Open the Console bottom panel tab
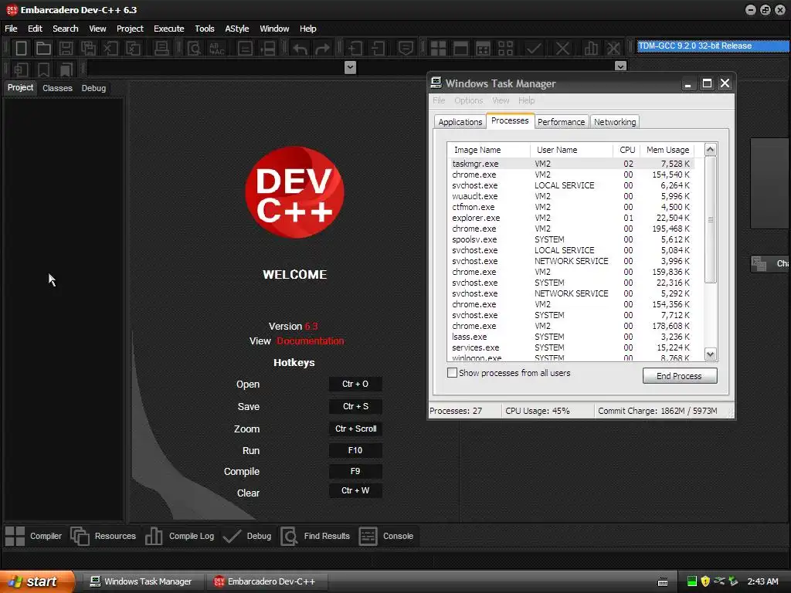Image resolution: width=791 pixels, height=593 pixels. pos(386,536)
